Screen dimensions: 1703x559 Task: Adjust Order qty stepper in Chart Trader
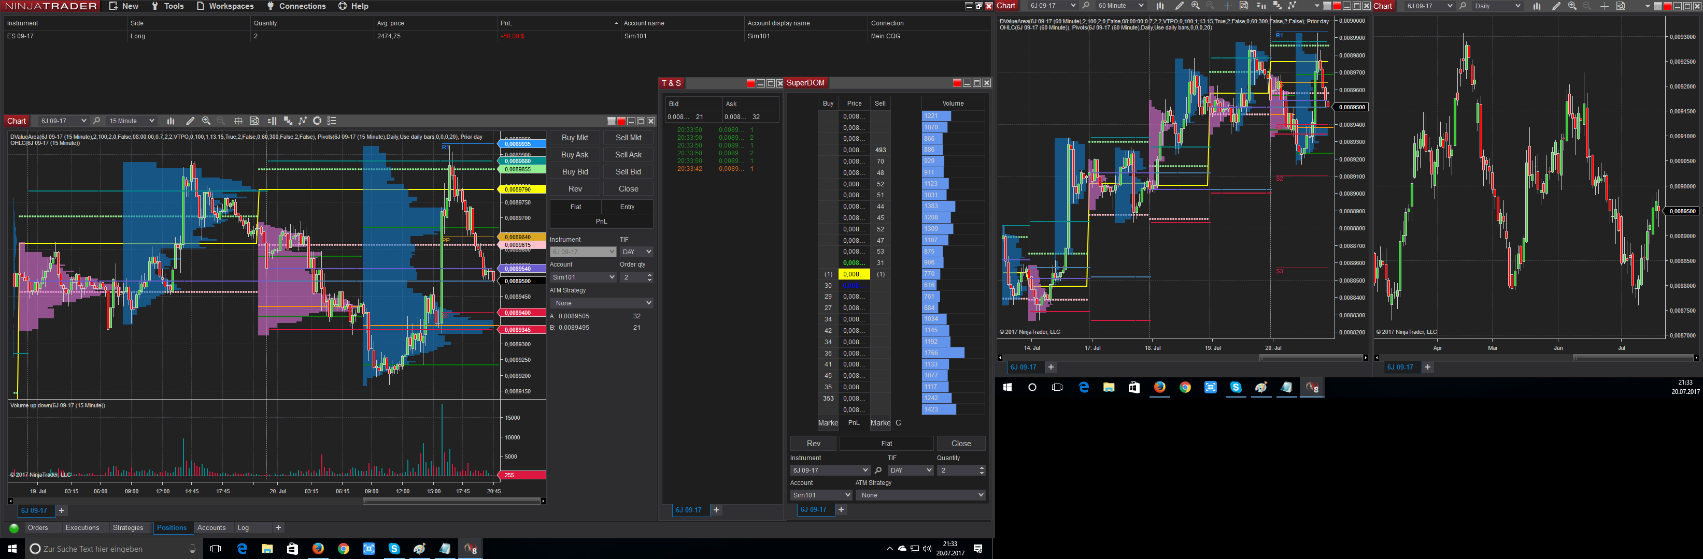(649, 277)
